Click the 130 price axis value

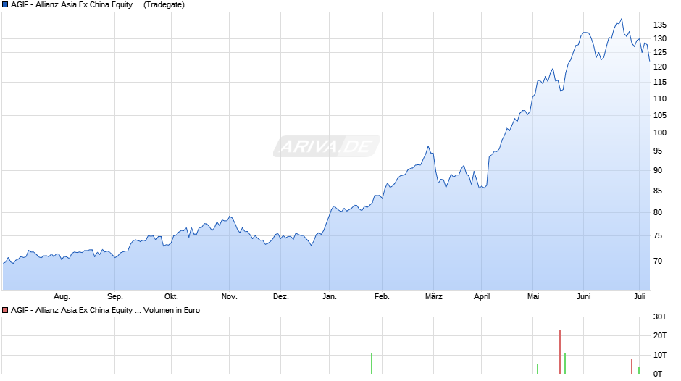tap(660, 39)
